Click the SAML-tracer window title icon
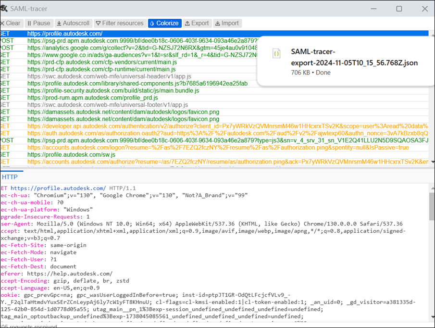The image size is (435, 328). point(4,9)
